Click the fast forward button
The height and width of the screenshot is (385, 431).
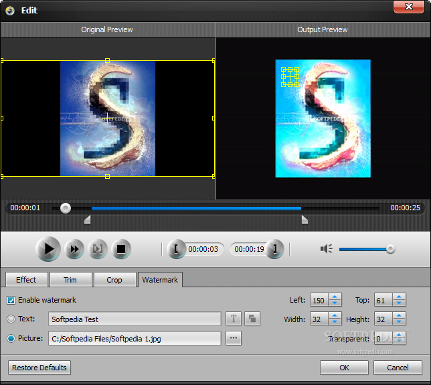[x=74, y=249]
